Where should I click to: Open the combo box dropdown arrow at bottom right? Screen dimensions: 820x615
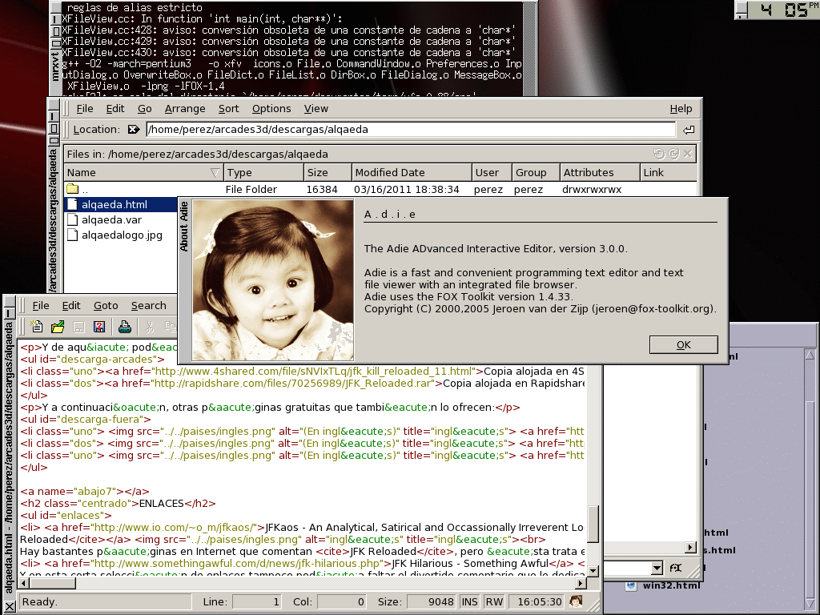click(657, 568)
